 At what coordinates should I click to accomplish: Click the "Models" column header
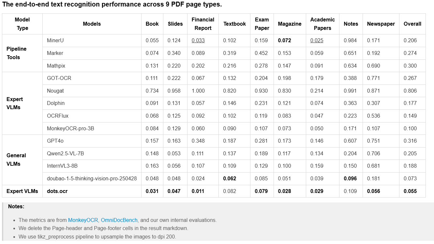click(x=92, y=24)
